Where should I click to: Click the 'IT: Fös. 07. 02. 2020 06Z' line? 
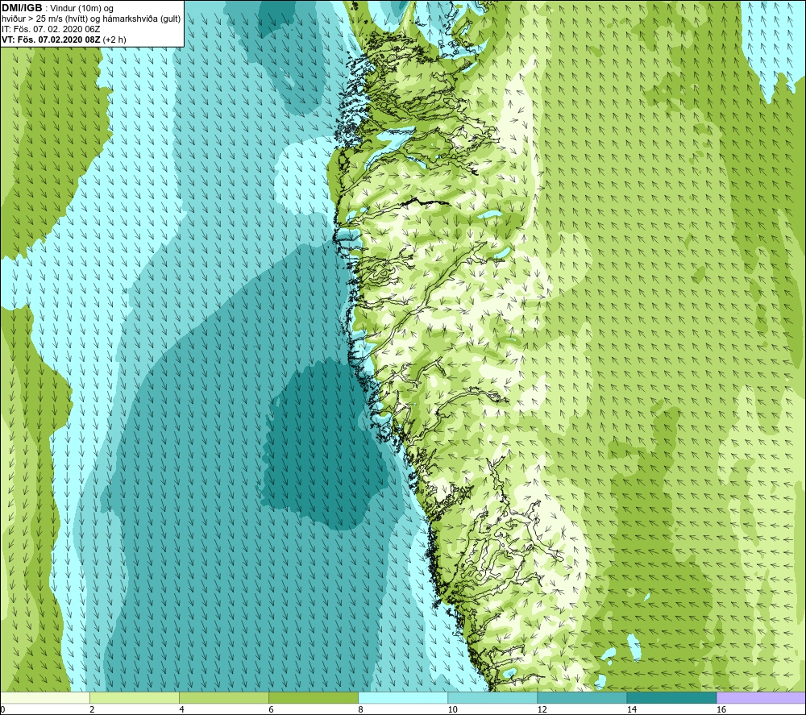[51, 29]
